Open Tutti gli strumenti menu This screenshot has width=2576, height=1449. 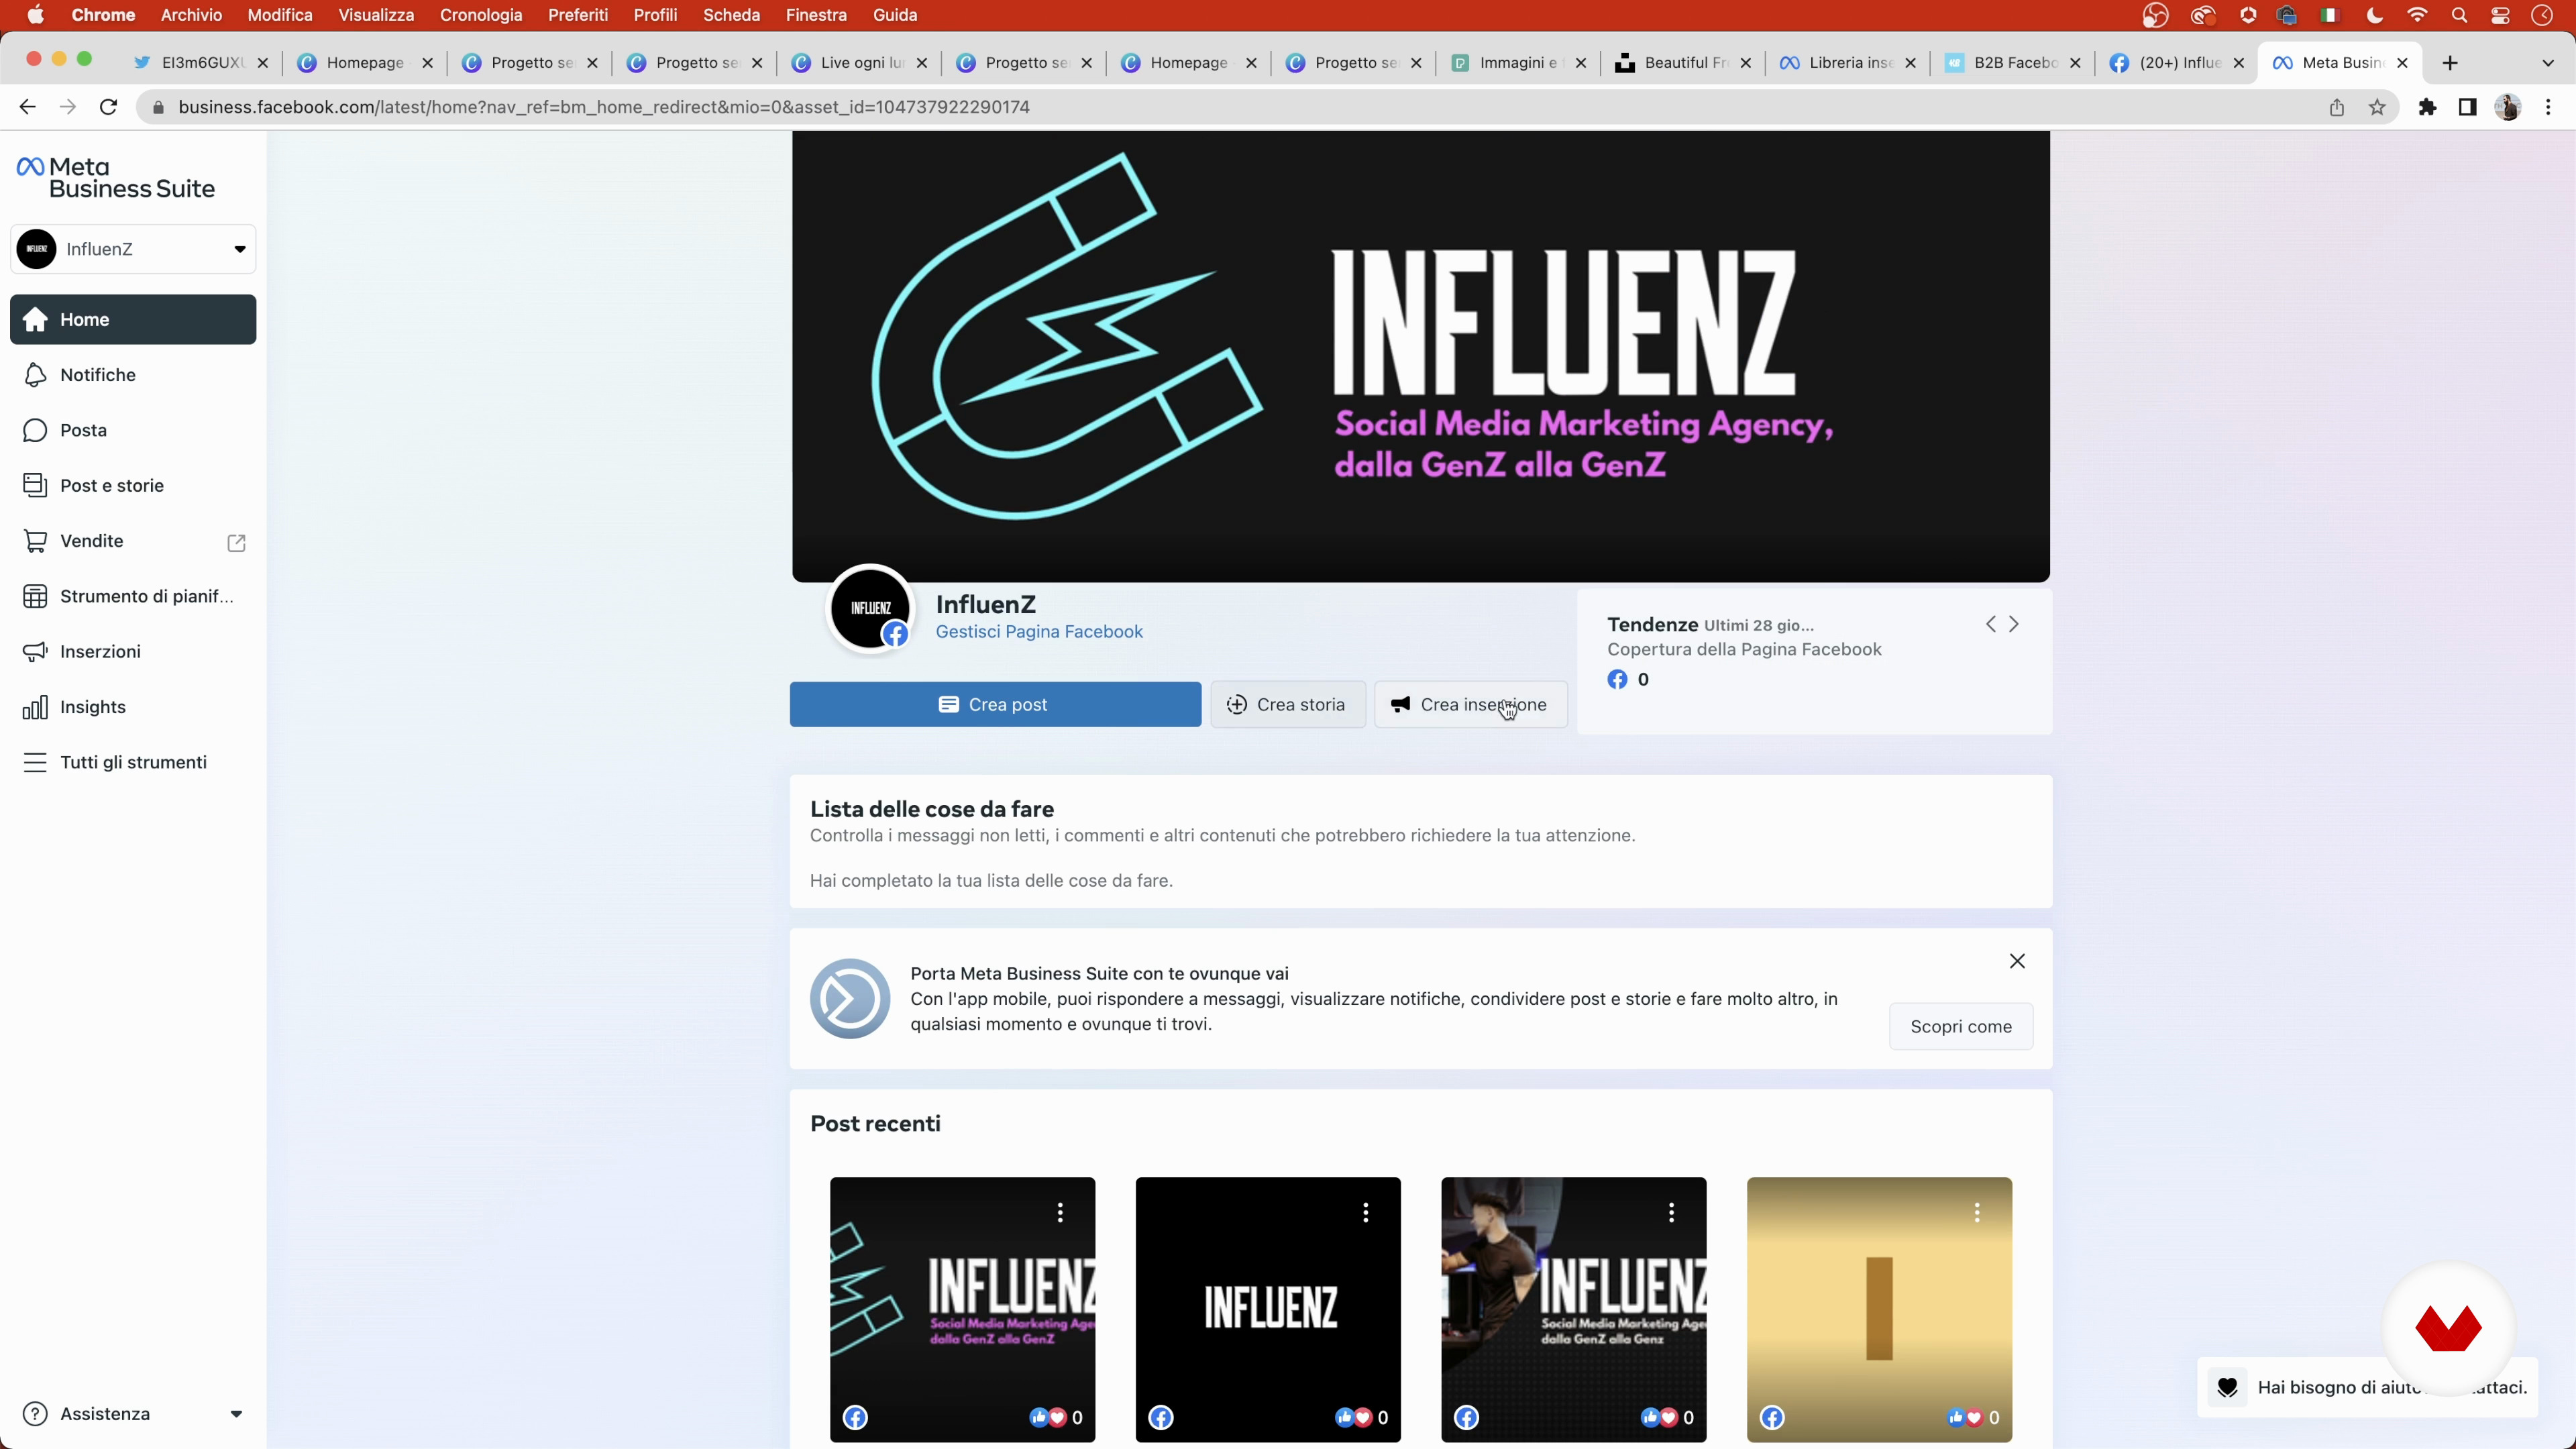(133, 762)
